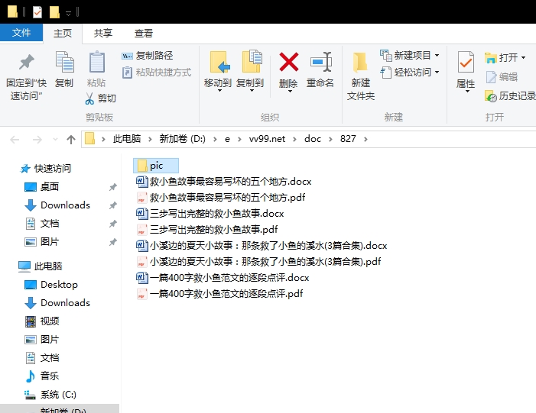Select 救小鱼故事最容易写坏的五个地方.pdf file
Image resolution: width=536 pixels, height=413 pixels.
221,198
